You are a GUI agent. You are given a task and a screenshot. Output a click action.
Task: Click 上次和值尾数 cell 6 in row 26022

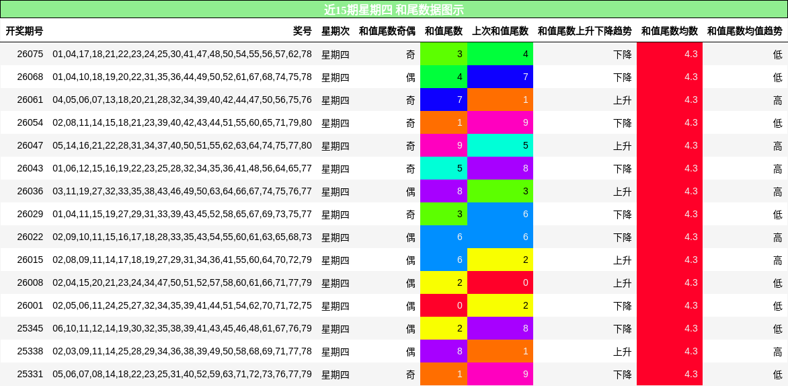pos(500,237)
